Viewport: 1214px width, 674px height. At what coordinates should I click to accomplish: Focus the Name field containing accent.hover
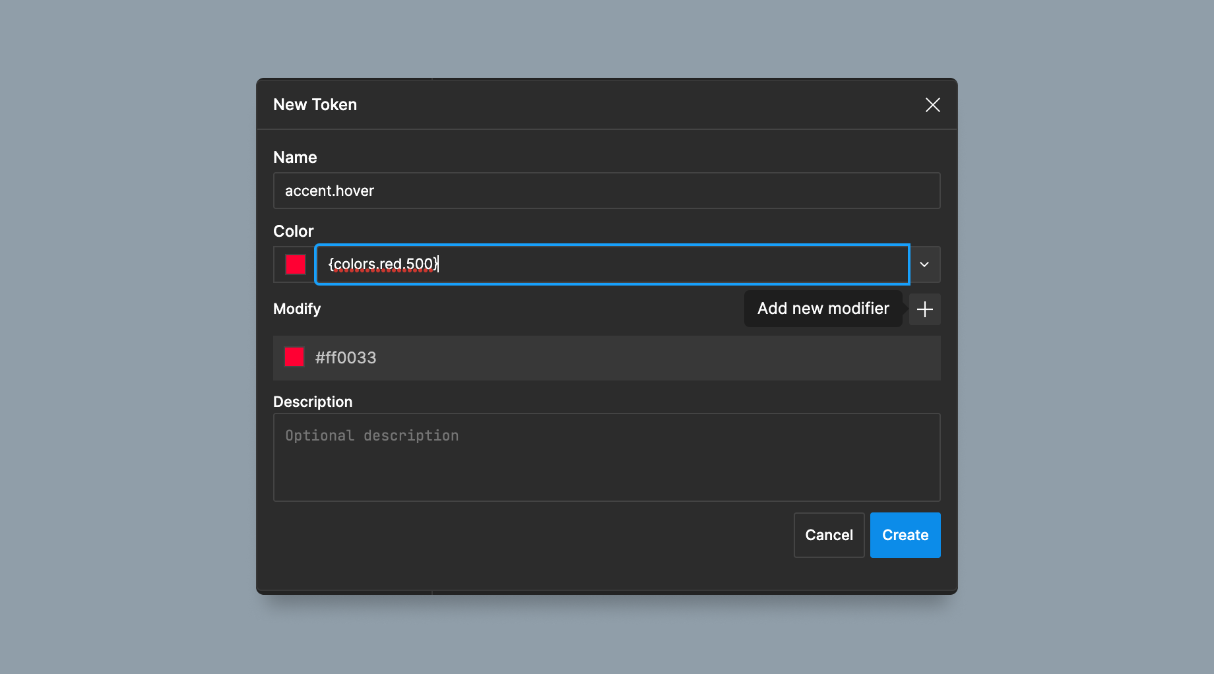[x=607, y=191]
